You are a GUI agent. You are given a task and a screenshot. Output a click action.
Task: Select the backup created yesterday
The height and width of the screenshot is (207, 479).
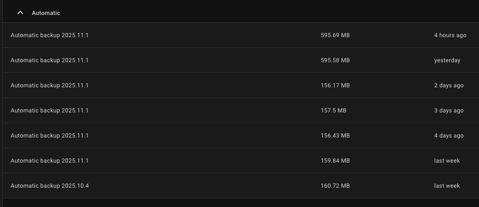point(50,60)
